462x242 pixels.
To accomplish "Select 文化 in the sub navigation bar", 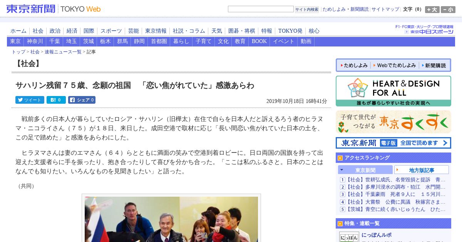I will tap(223, 41).
